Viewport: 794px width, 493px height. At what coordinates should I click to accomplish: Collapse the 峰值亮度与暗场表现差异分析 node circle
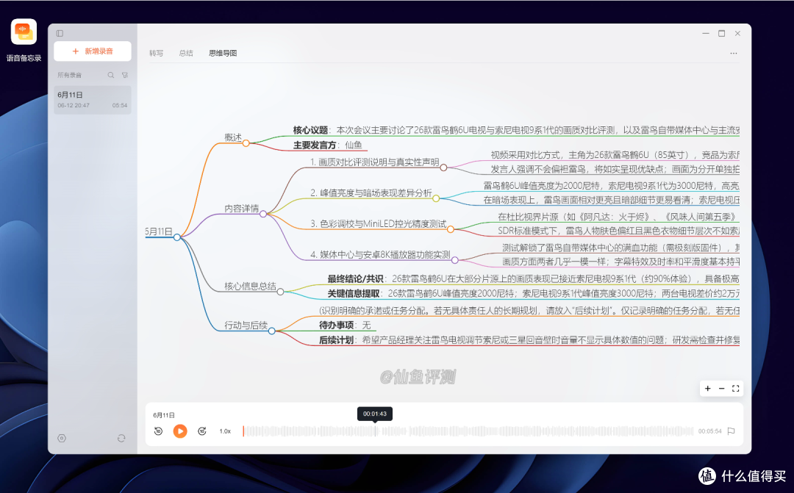(x=435, y=198)
